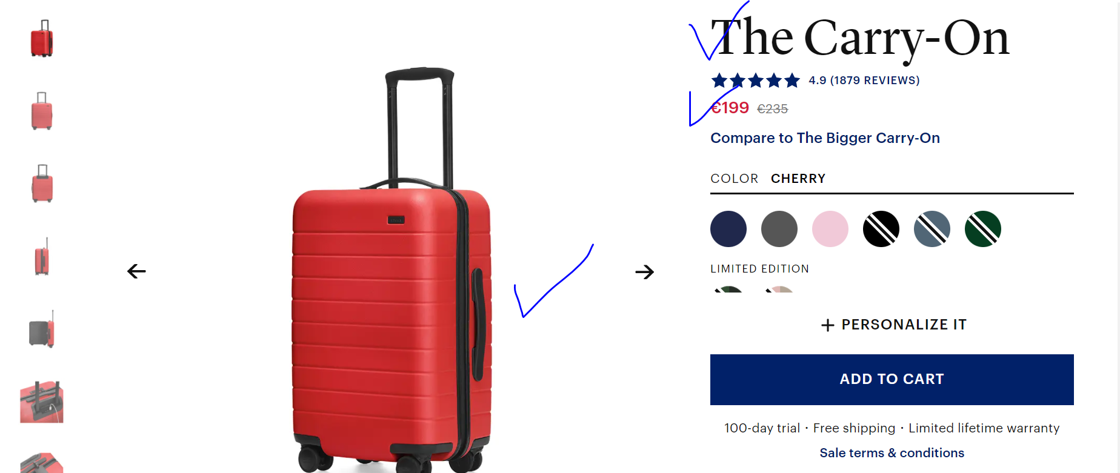Choose the sold-out slate blue striped swatch

[932, 229]
